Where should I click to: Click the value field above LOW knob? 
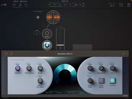tap(90, 64)
